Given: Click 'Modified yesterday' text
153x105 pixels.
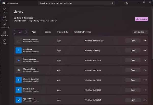Looking at the screenshot, I should [93, 51].
